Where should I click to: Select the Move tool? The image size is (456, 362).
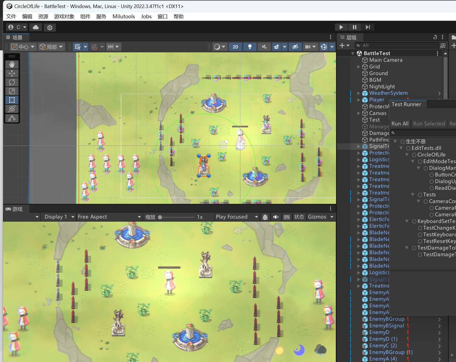pos(12,73)
